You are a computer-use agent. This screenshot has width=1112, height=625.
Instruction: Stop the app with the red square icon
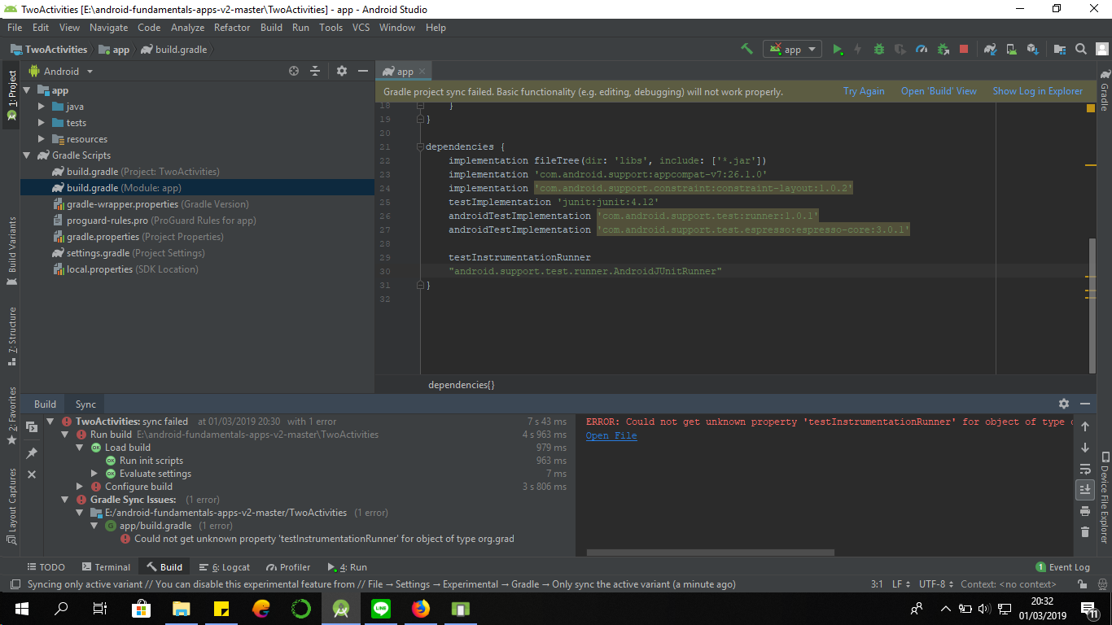964,49
